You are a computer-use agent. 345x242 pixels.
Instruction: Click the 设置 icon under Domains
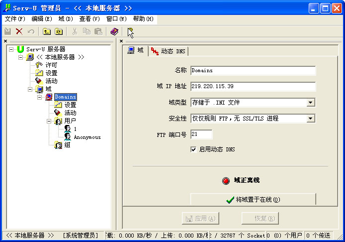(x=58, y=105)
